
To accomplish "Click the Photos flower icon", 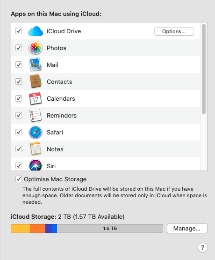I will click(36, 48).
